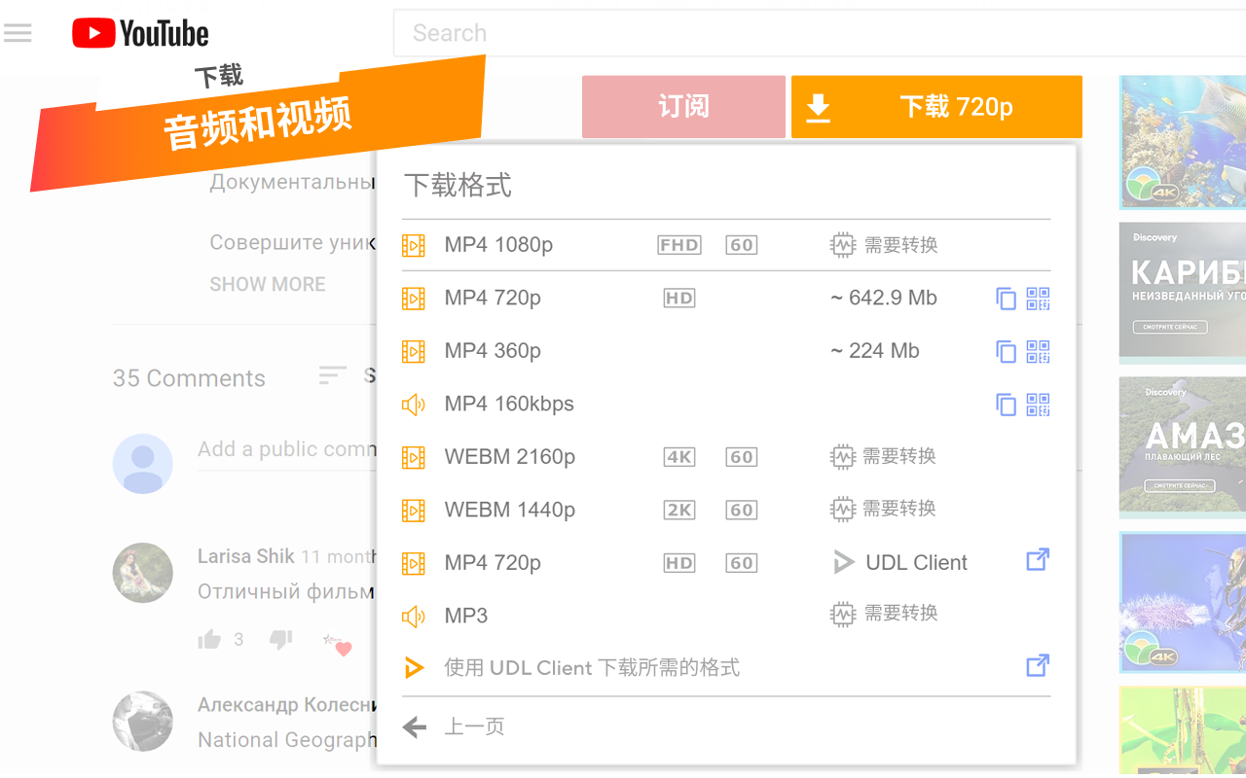The width and height of the screenshot is (1246, 778).
Task: Open the YouTube hamburger menu
Action: (18, 34)
